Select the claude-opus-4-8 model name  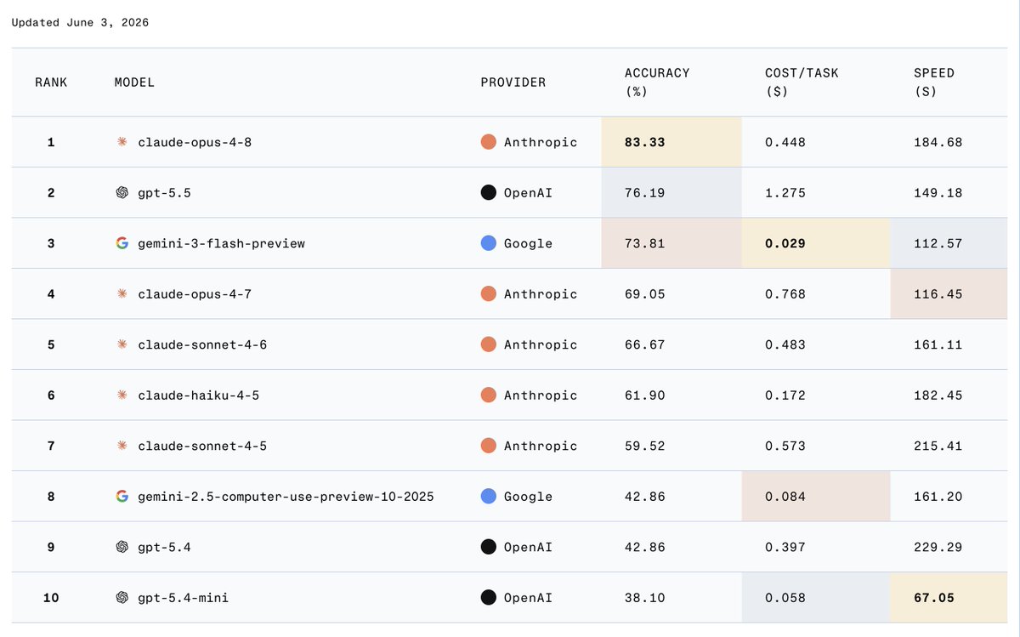(195, 142)
